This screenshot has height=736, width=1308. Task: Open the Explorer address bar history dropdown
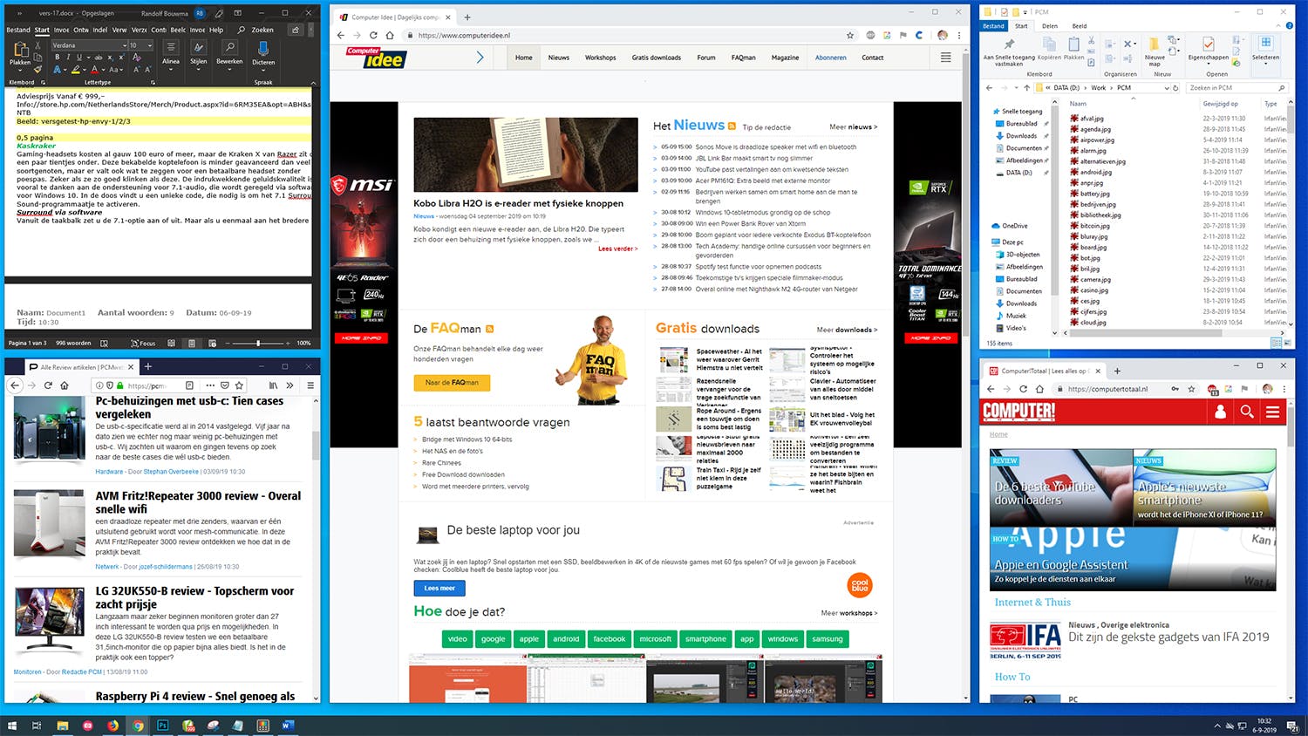(x=1165, y=88)
